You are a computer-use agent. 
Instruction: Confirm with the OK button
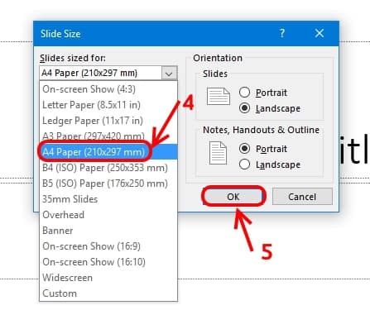233,197
